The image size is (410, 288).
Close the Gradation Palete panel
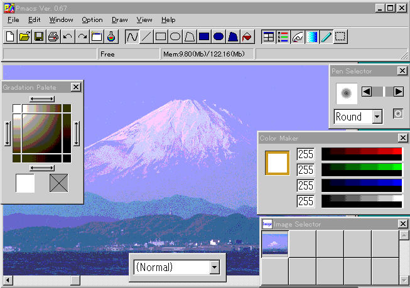(x=76, y=87)
